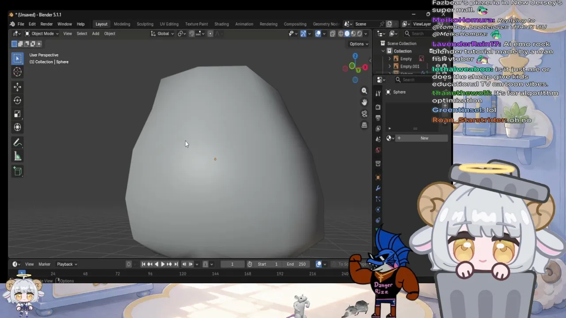
Task: Toggle X-ray view
Action: pyautogui.click(x=333, y=34)
